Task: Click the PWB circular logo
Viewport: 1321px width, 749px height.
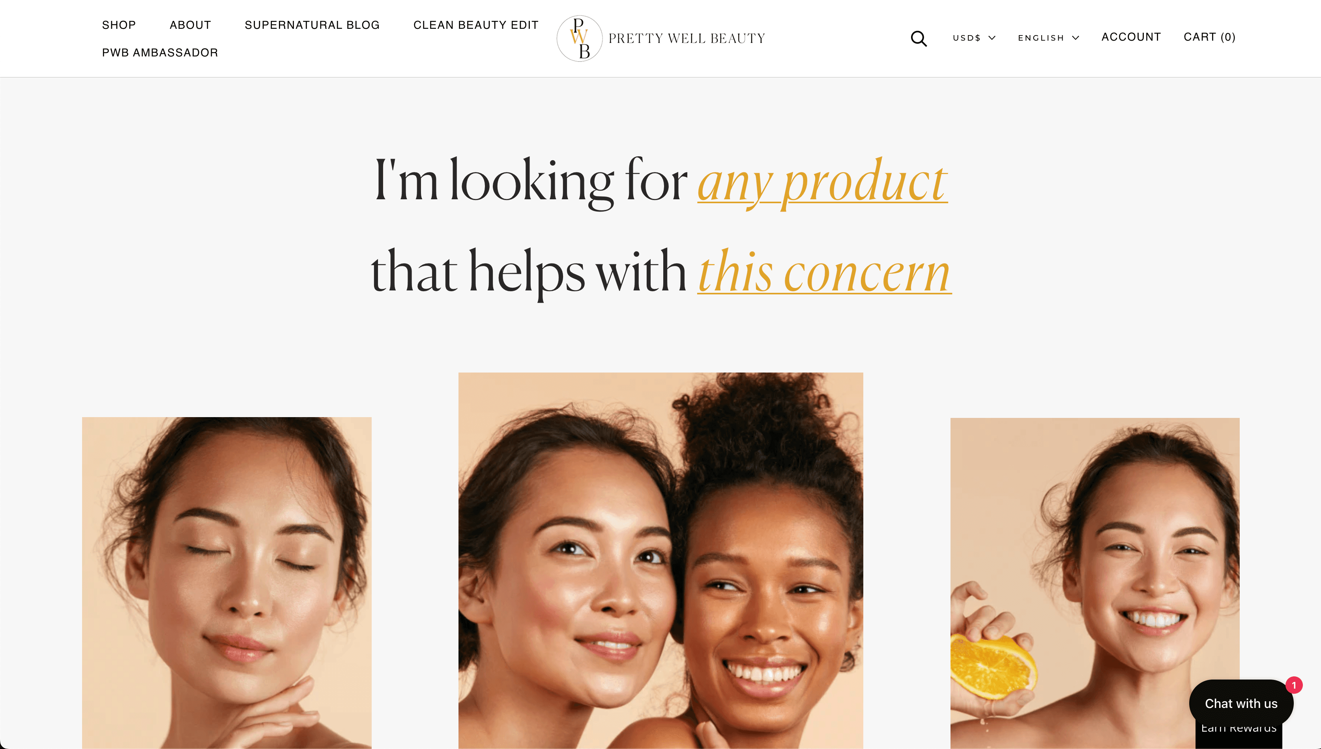Action: [580, 39]
